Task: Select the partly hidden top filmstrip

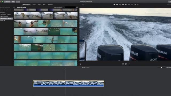Action: (x=46, y=10)
